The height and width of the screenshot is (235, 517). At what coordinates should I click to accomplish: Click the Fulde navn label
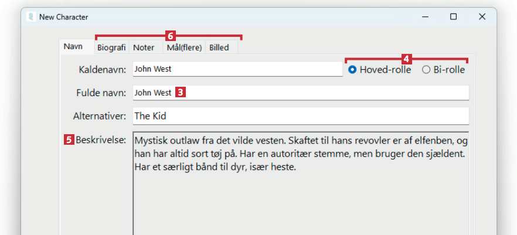click(x=100, y=93)
